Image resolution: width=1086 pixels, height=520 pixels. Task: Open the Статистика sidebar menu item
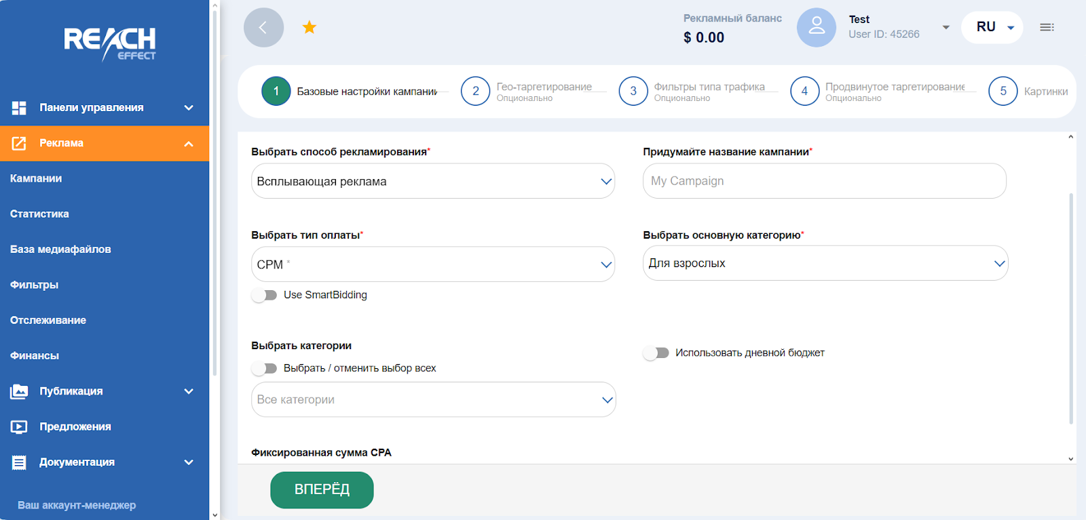point(39,214)
